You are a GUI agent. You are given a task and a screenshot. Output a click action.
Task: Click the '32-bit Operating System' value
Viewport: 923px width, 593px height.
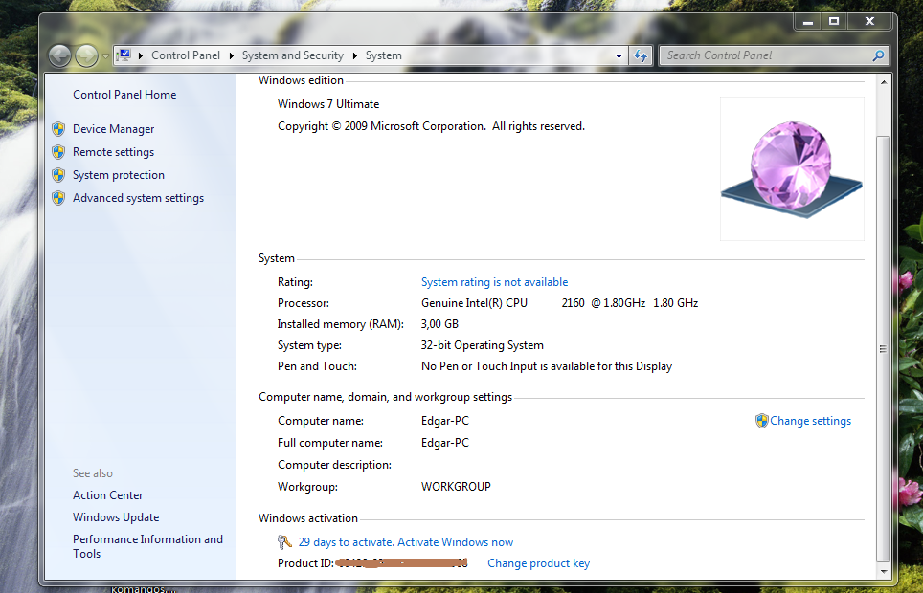[x=483, y=345]
